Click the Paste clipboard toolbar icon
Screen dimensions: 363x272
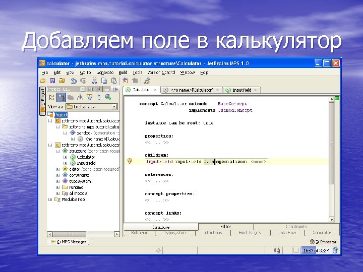(114, 81)
